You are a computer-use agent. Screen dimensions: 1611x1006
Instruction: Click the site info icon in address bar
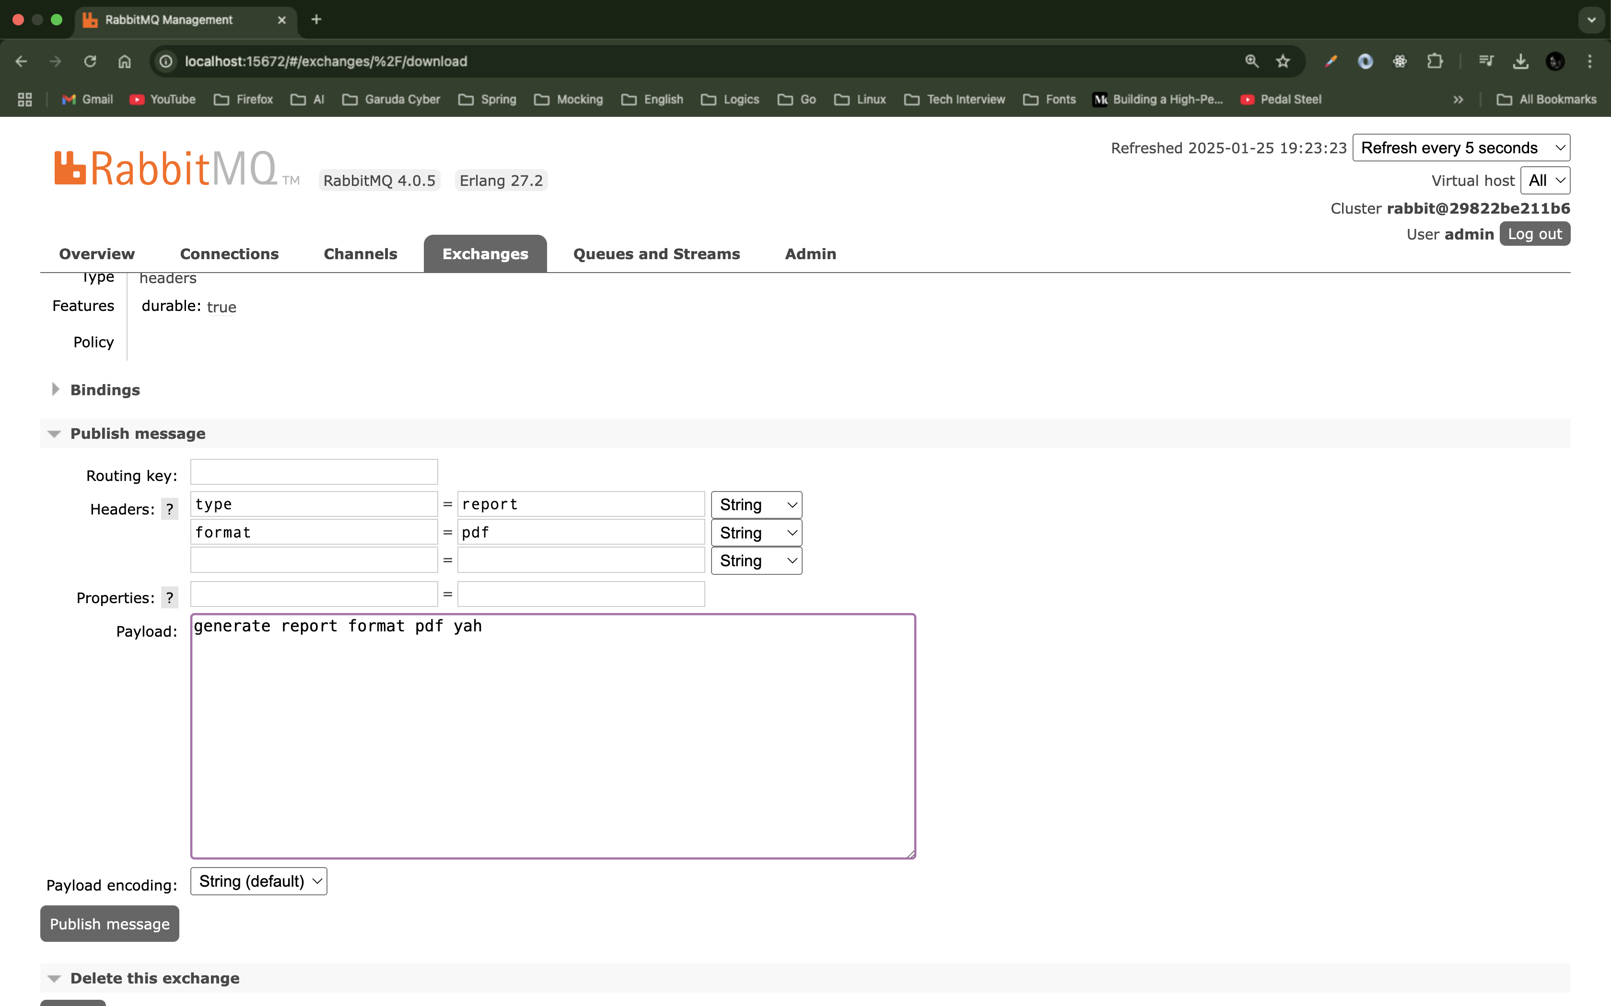(x=166, y=61)
